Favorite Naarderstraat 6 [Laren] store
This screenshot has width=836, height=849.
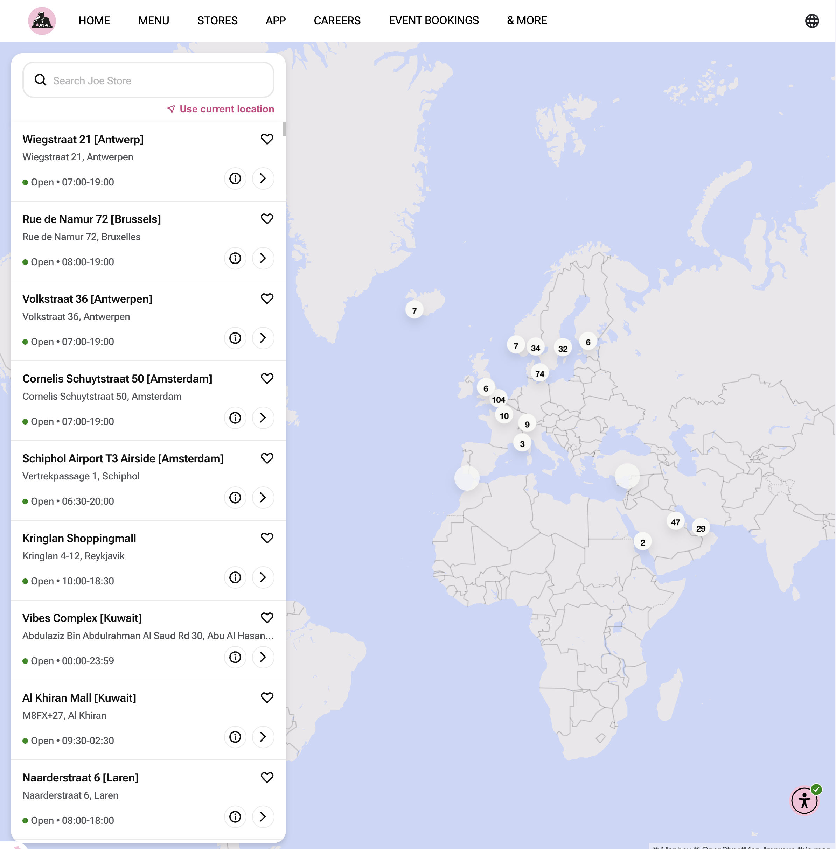pyautogui.click(x=267, y=778)
